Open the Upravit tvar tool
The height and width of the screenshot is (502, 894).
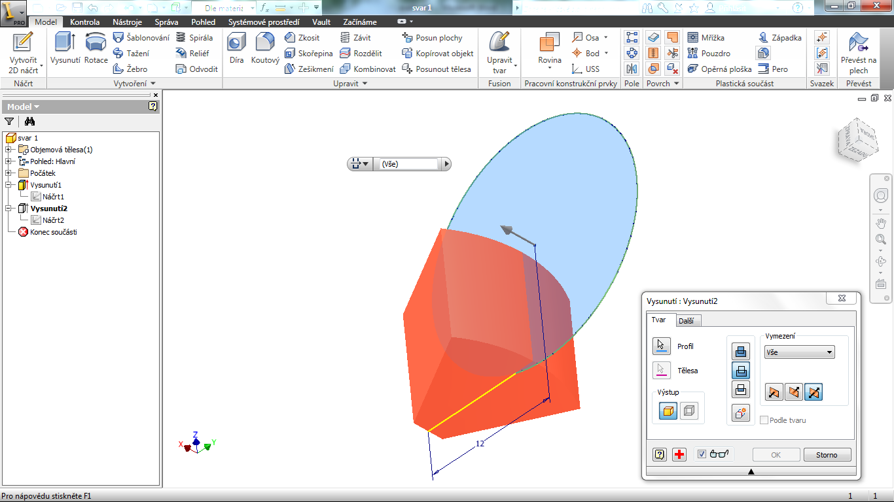(499, 52)
